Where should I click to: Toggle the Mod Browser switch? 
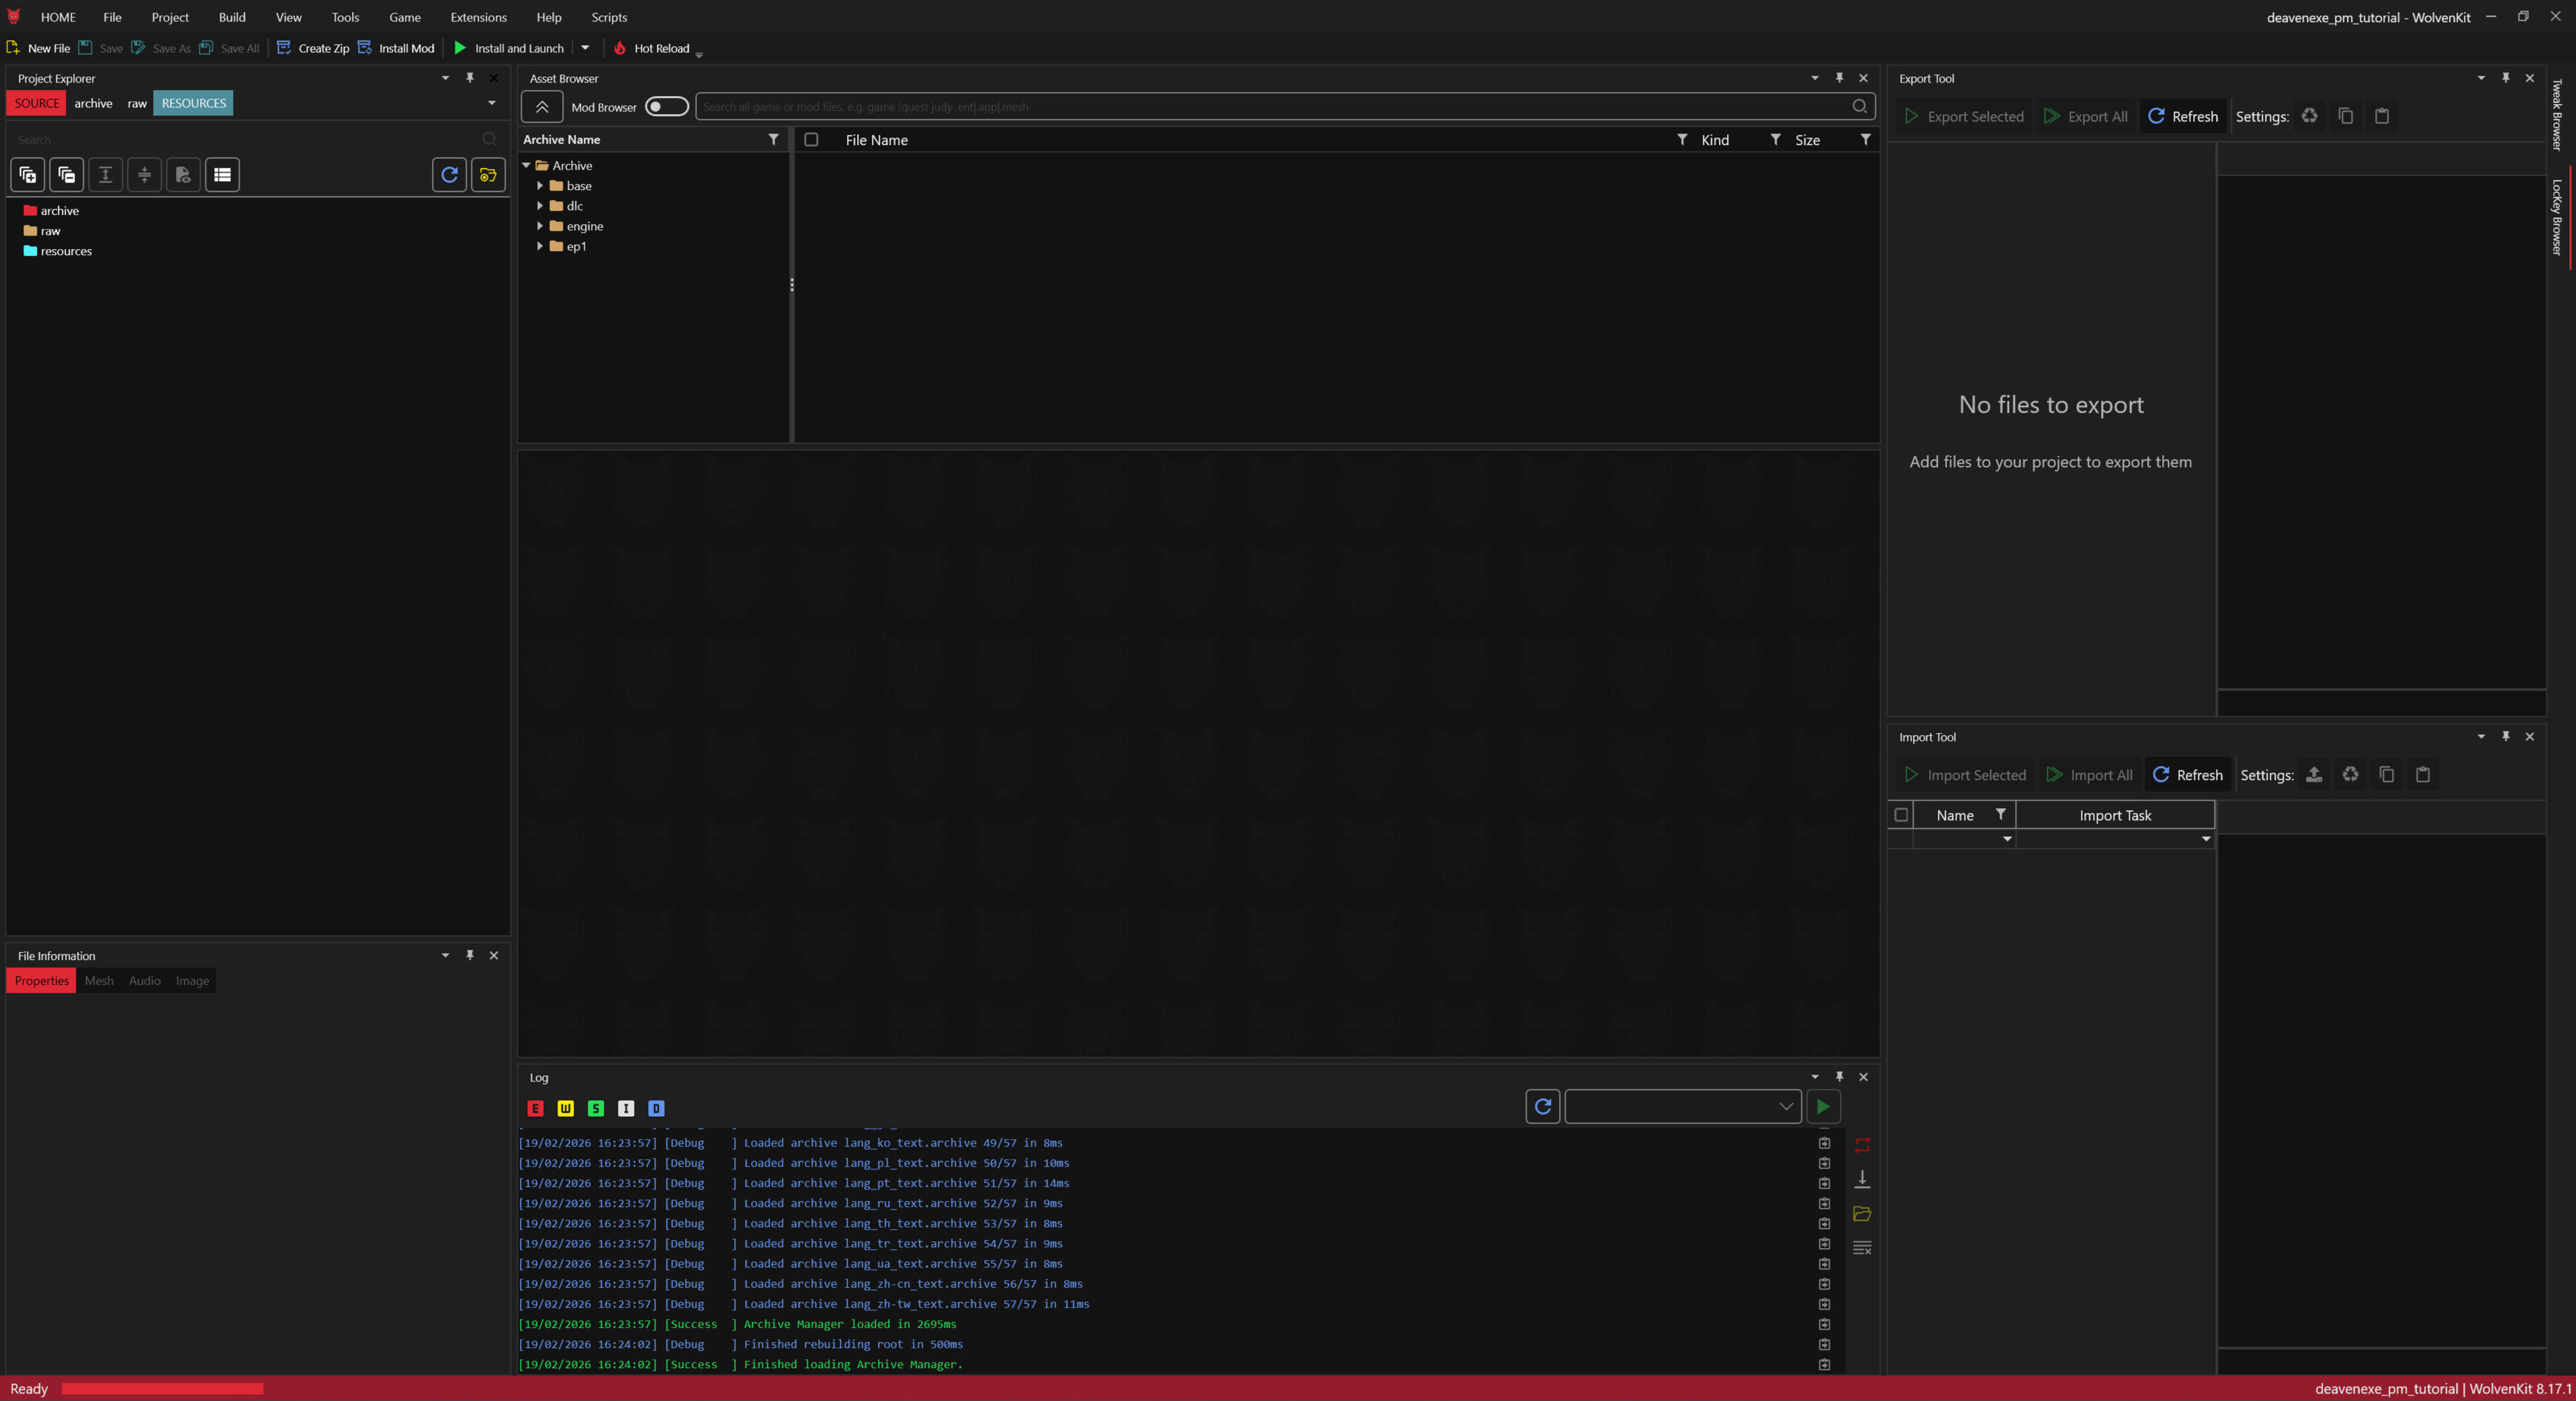pyautogui.click(x=666, y=107)
